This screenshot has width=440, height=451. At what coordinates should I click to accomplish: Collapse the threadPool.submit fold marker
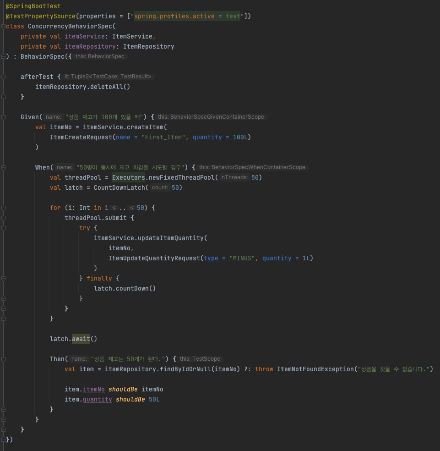pos(4,218)
